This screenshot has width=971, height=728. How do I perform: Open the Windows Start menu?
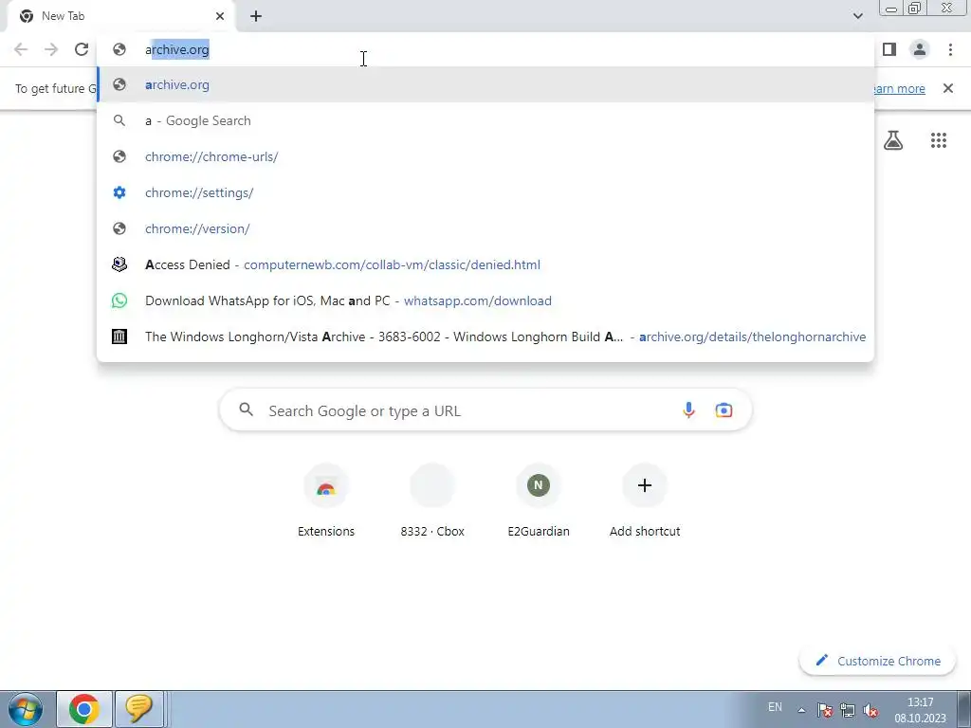26,709
